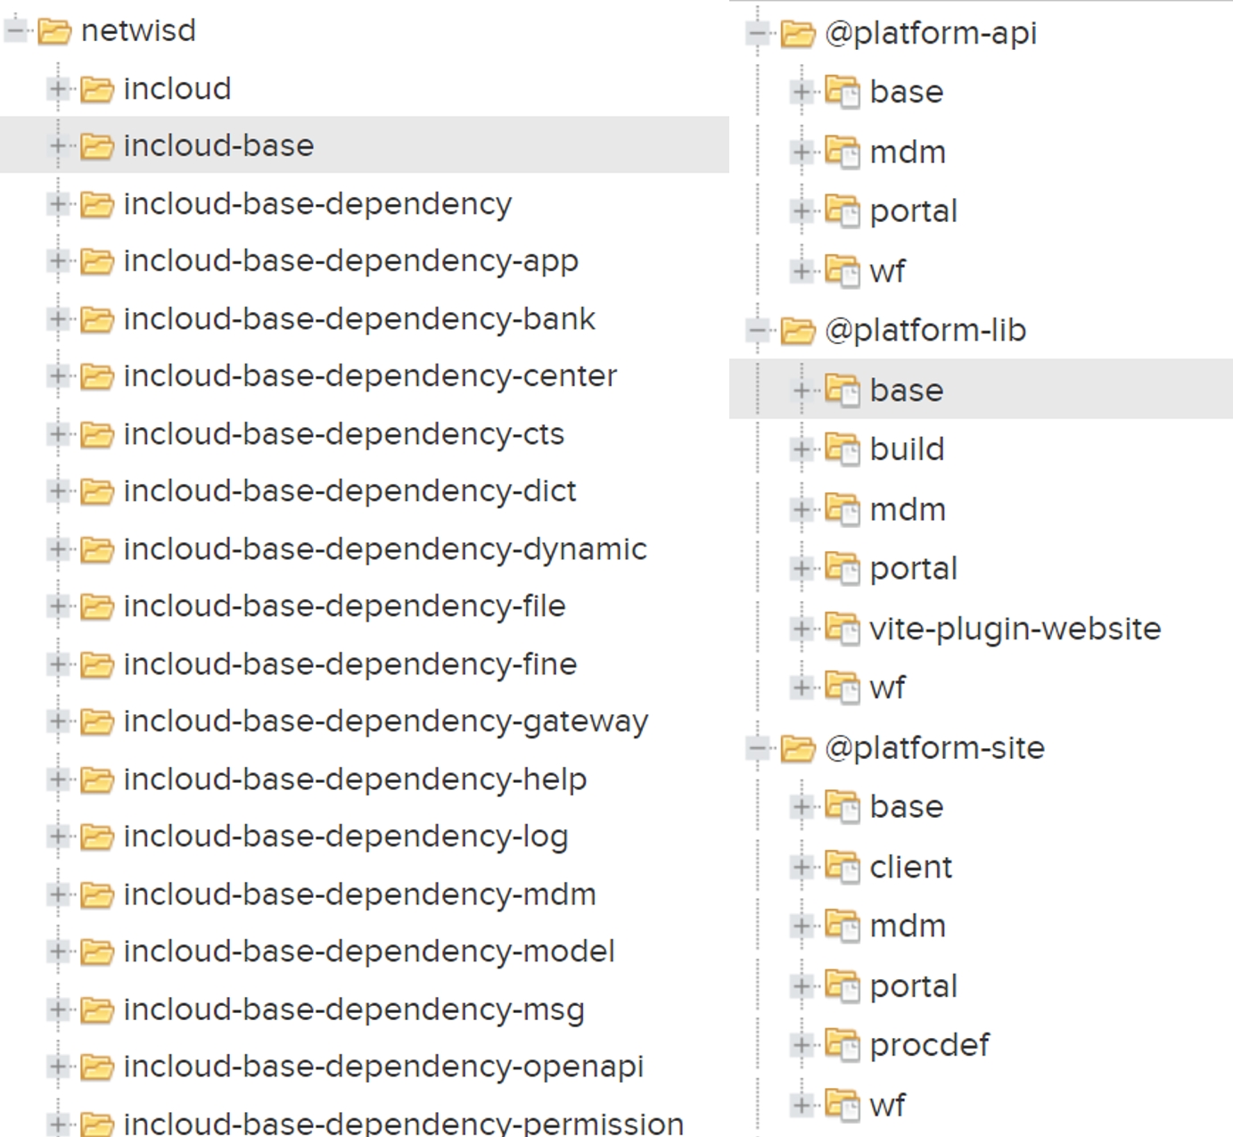Click the @platform-site folder icon

tap(797, 749)
